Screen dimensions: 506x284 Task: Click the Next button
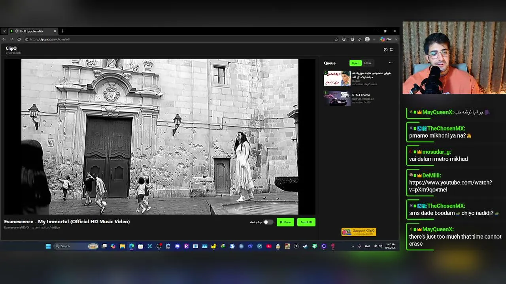click(306, 222)
